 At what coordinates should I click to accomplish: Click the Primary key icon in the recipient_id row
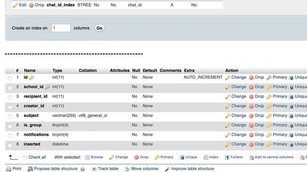point(269,97)
